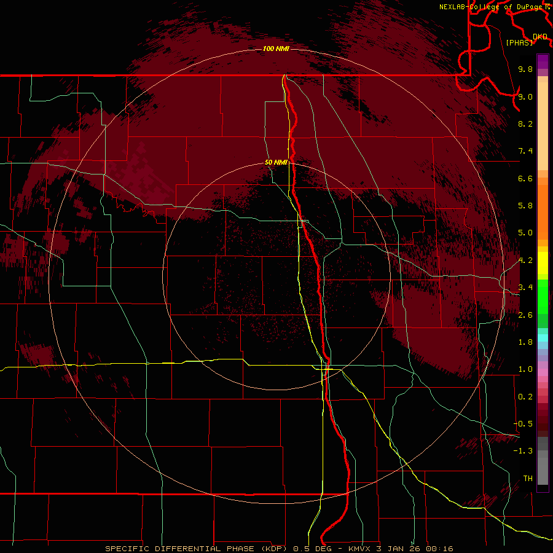Click the 9.8 legend value
553x553 pixels.
525,69
